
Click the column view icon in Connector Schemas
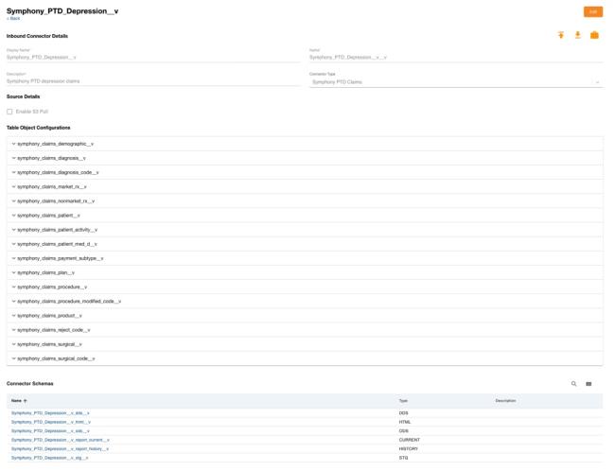coord(589,384)
